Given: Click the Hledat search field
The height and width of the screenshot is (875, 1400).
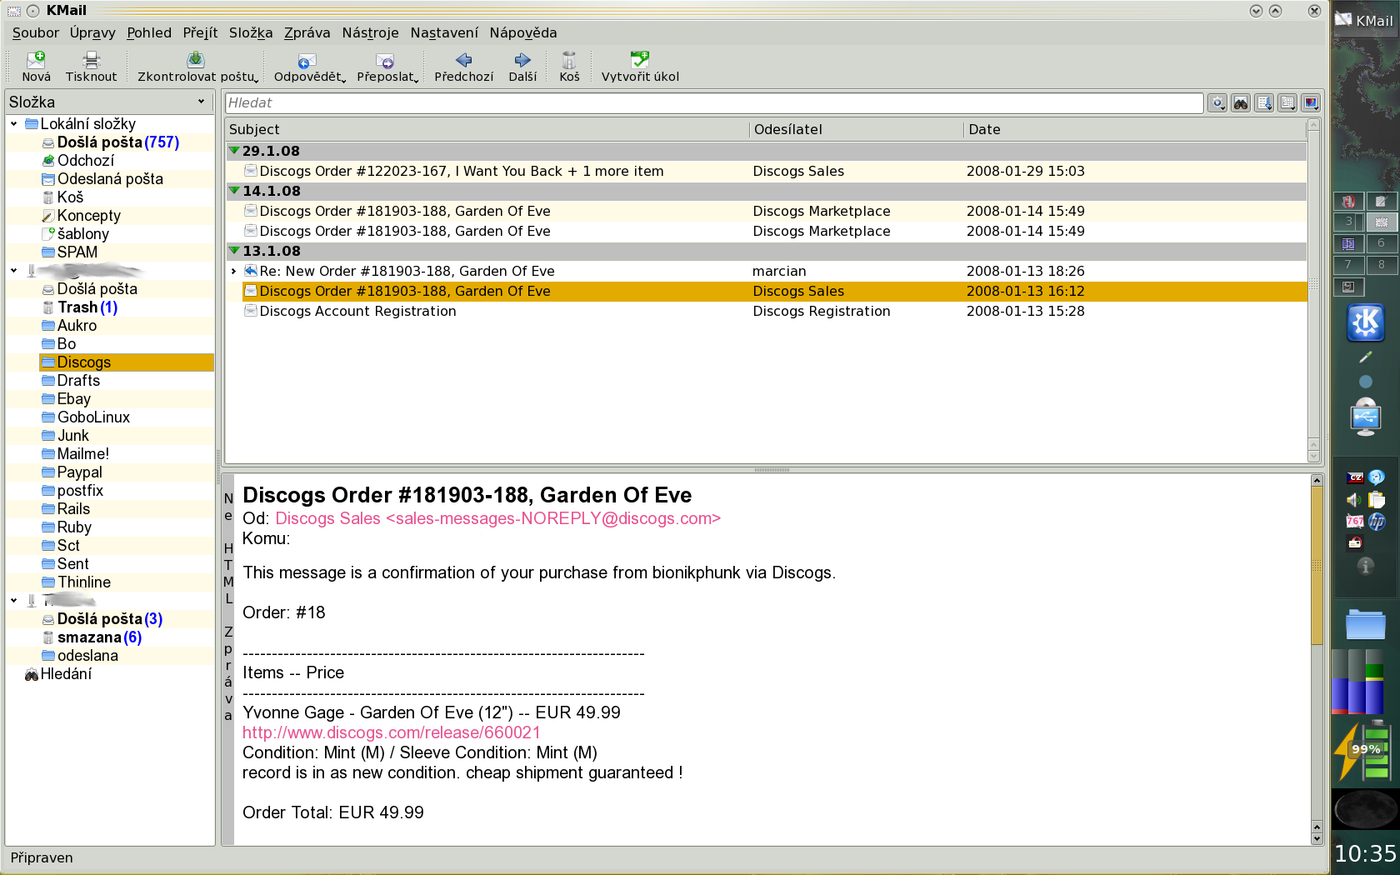Looking at the screenshot, I should 714,103.
